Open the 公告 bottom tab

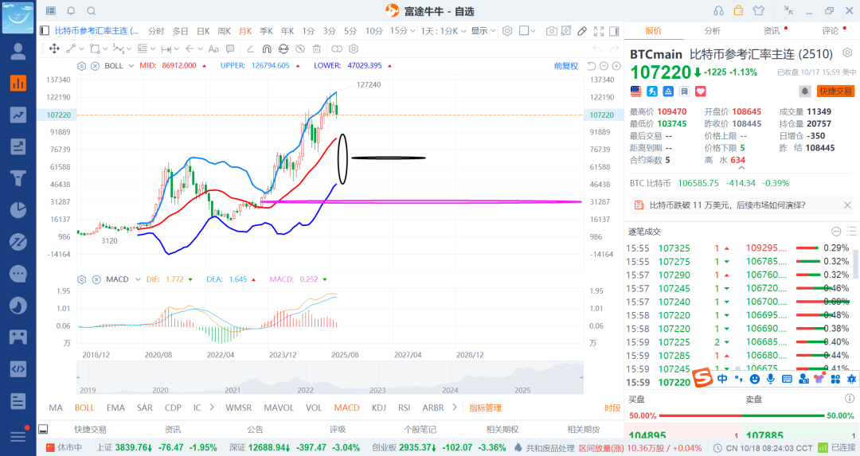tap(255, 430)
